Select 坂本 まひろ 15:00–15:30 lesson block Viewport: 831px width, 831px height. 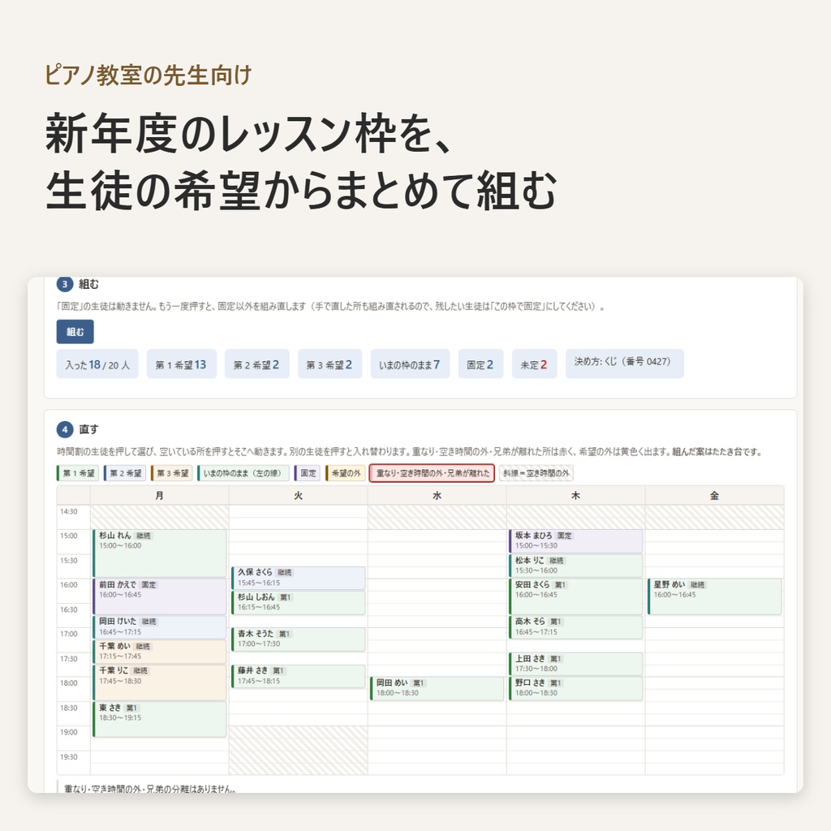coord(576,541)
